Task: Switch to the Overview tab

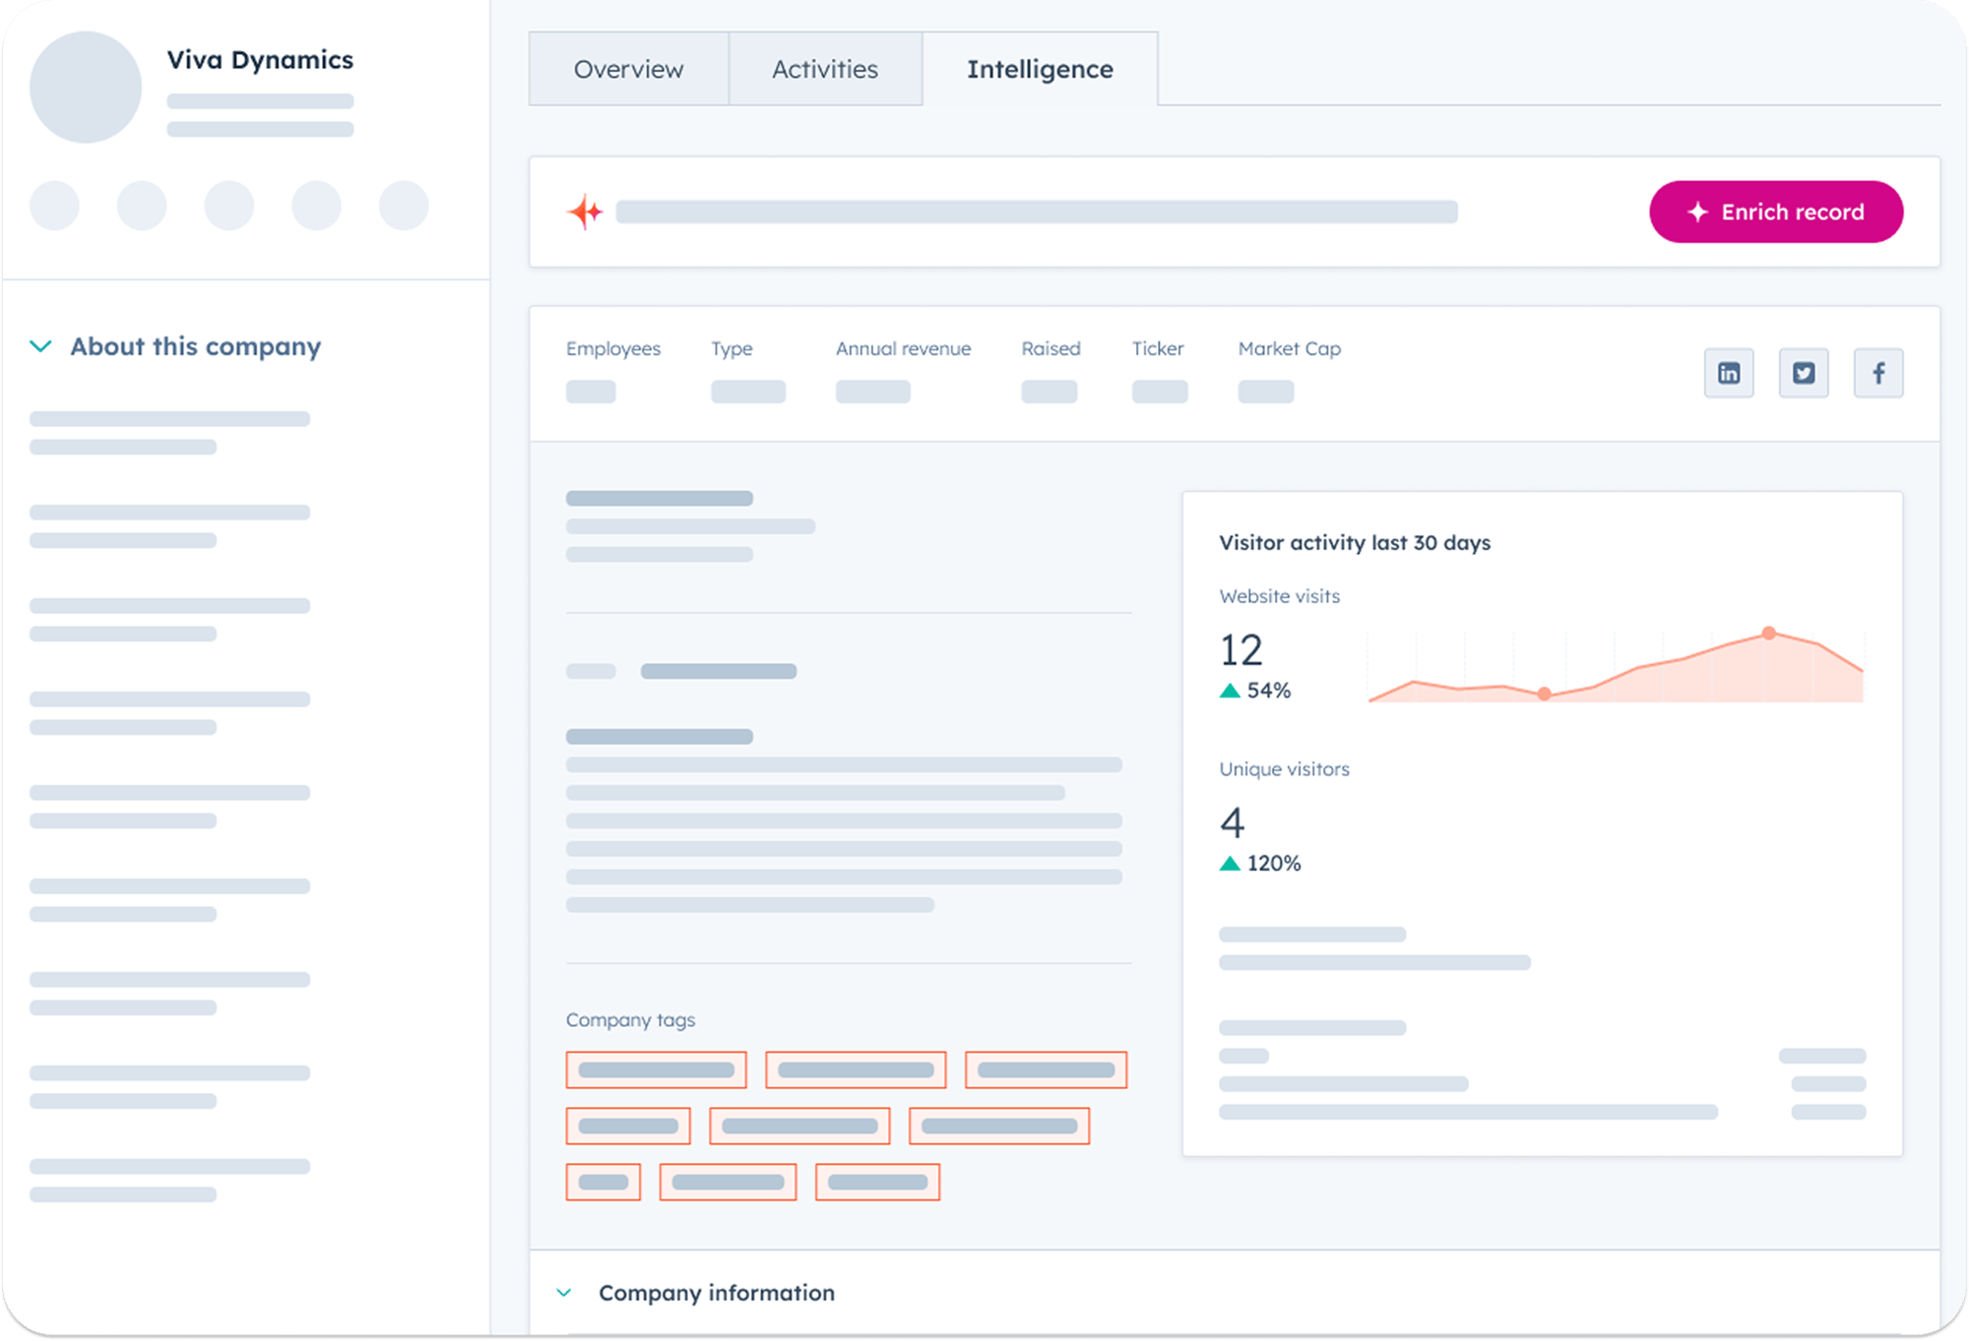Action: coord(628,69)
